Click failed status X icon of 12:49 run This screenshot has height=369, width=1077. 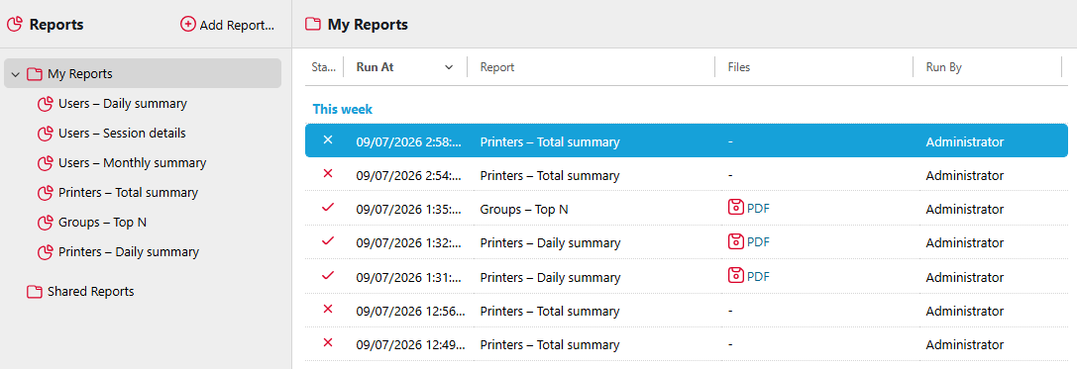pyautogui.click(x=328, y=342)
